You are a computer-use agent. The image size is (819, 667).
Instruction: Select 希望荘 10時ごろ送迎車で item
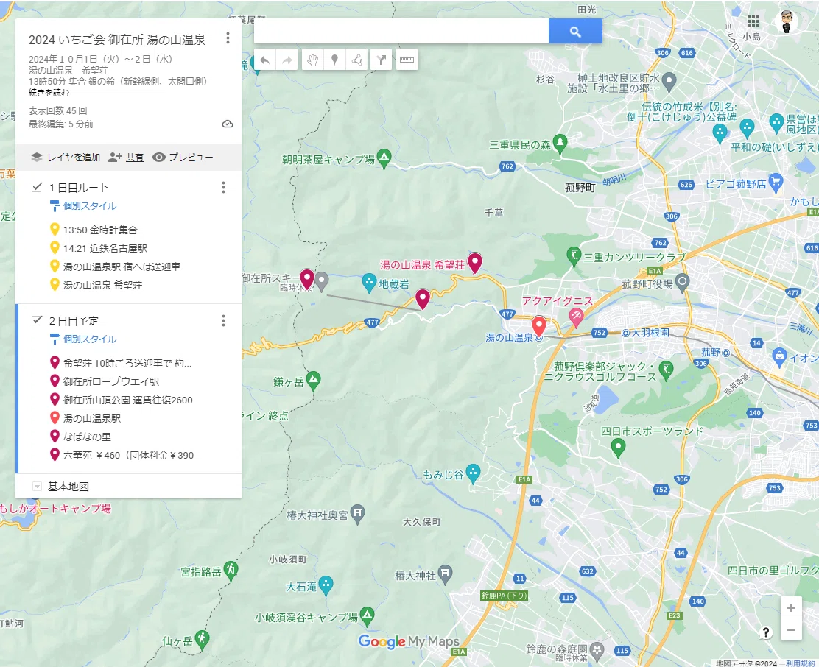pyautogui.click(x=128, y=363)
